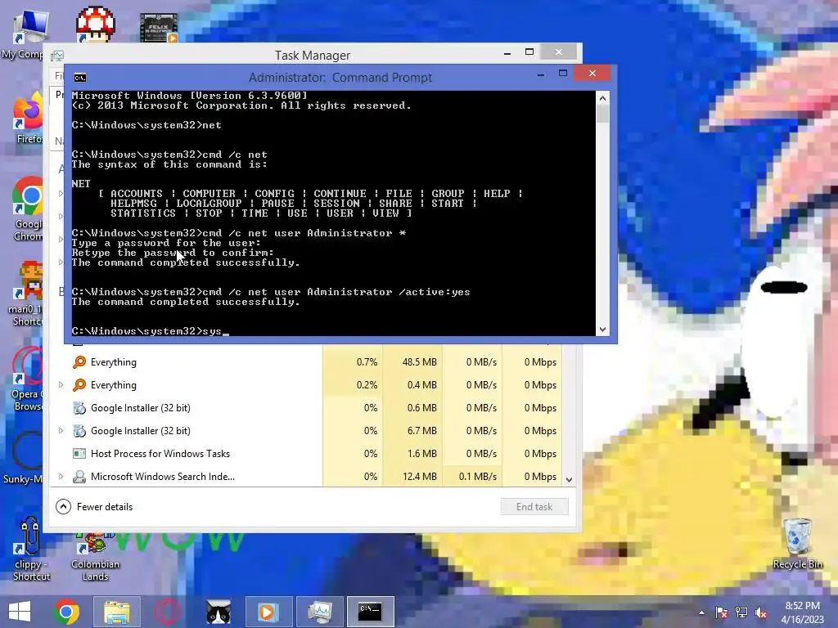The height and width of the screenshot is (628, 838).
Task: Click the Command Prompt scroll down arrow
Action: coord(602,330)
